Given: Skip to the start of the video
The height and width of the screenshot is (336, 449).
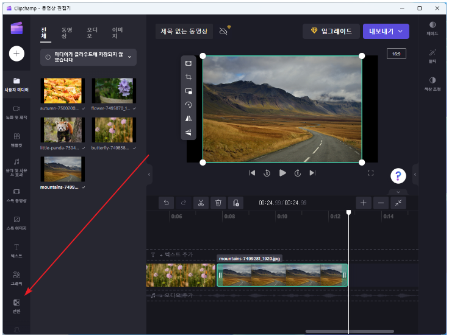Looking at the screenshot, I should (252, 173).
